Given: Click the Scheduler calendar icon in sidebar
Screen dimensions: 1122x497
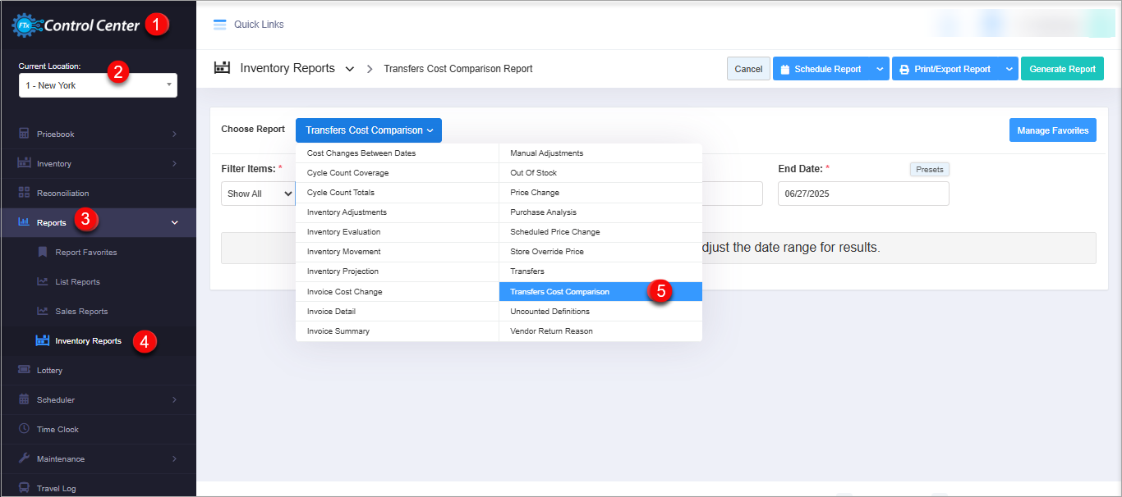Looking at the screenshot, I should (24, 399).
